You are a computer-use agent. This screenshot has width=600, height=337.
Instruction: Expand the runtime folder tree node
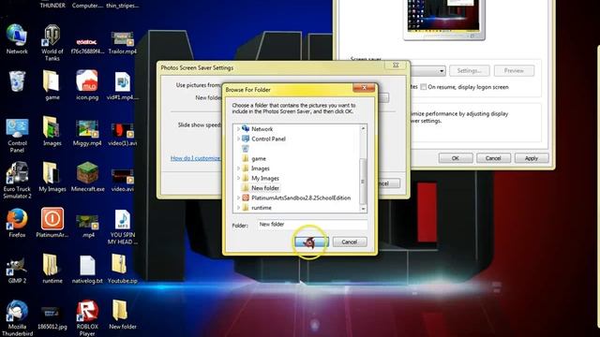pos(238,208)
